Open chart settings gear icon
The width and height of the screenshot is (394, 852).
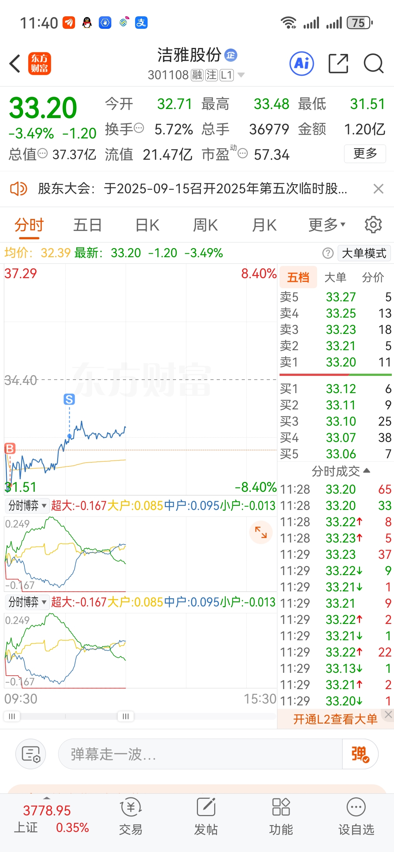tap(373, 225)
